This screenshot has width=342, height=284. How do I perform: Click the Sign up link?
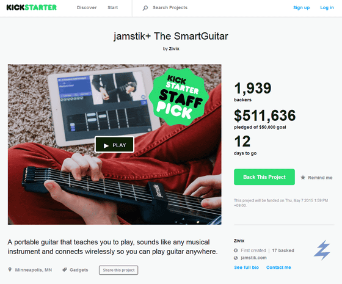[x=302, y=7]
